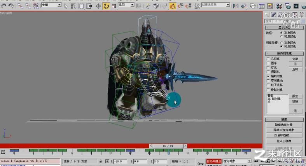Image resolution: width=306 pixels, height=166 pixels.
Task: Select 明暗处理 对象颜色 radio button
Action: click(281, 42)
